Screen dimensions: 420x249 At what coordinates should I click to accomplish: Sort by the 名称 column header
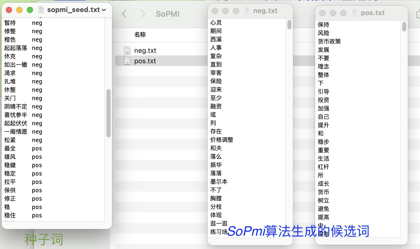[x=140, y=35]
